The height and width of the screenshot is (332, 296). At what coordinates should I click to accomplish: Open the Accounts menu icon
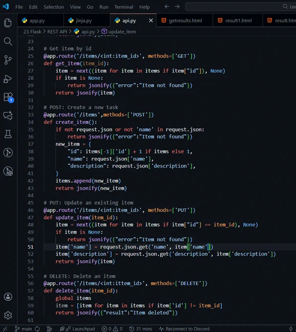[8, 297]
